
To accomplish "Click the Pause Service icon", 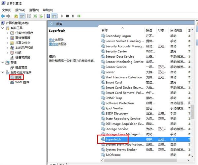I will coord(73,16).
